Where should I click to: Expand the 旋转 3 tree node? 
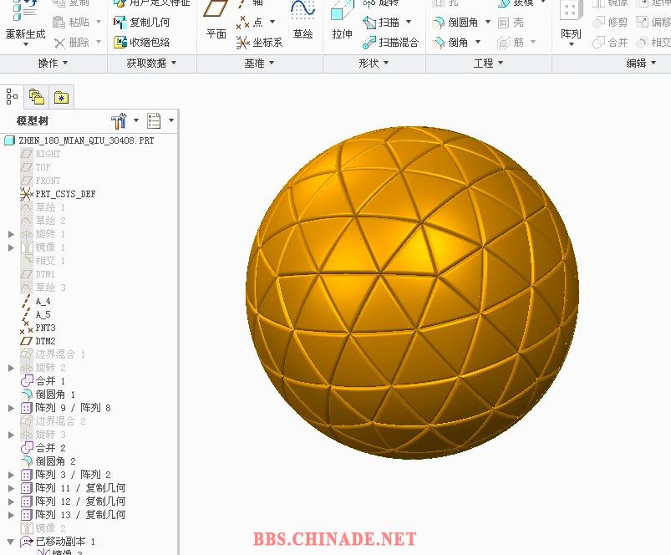pos(11,435)
